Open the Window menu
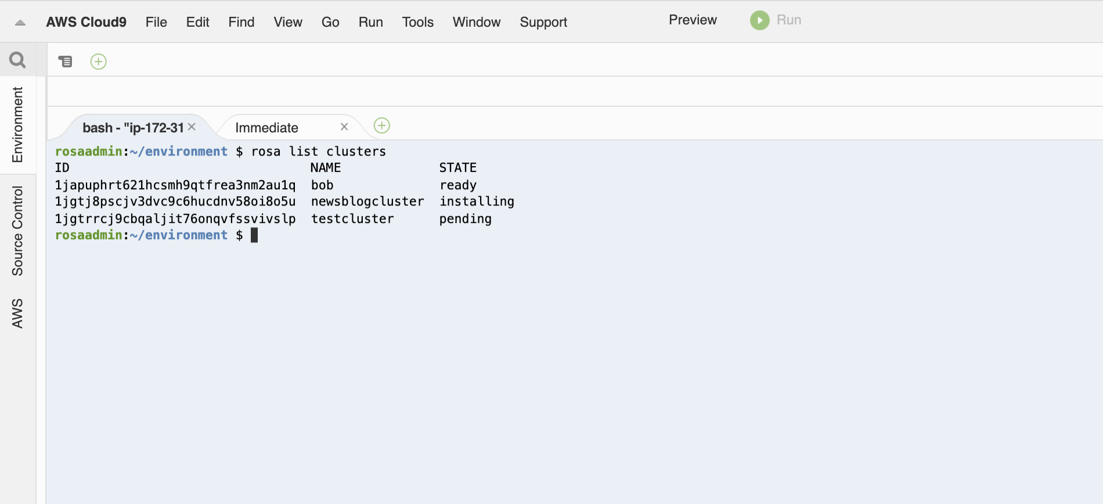 tap(476, 22)
